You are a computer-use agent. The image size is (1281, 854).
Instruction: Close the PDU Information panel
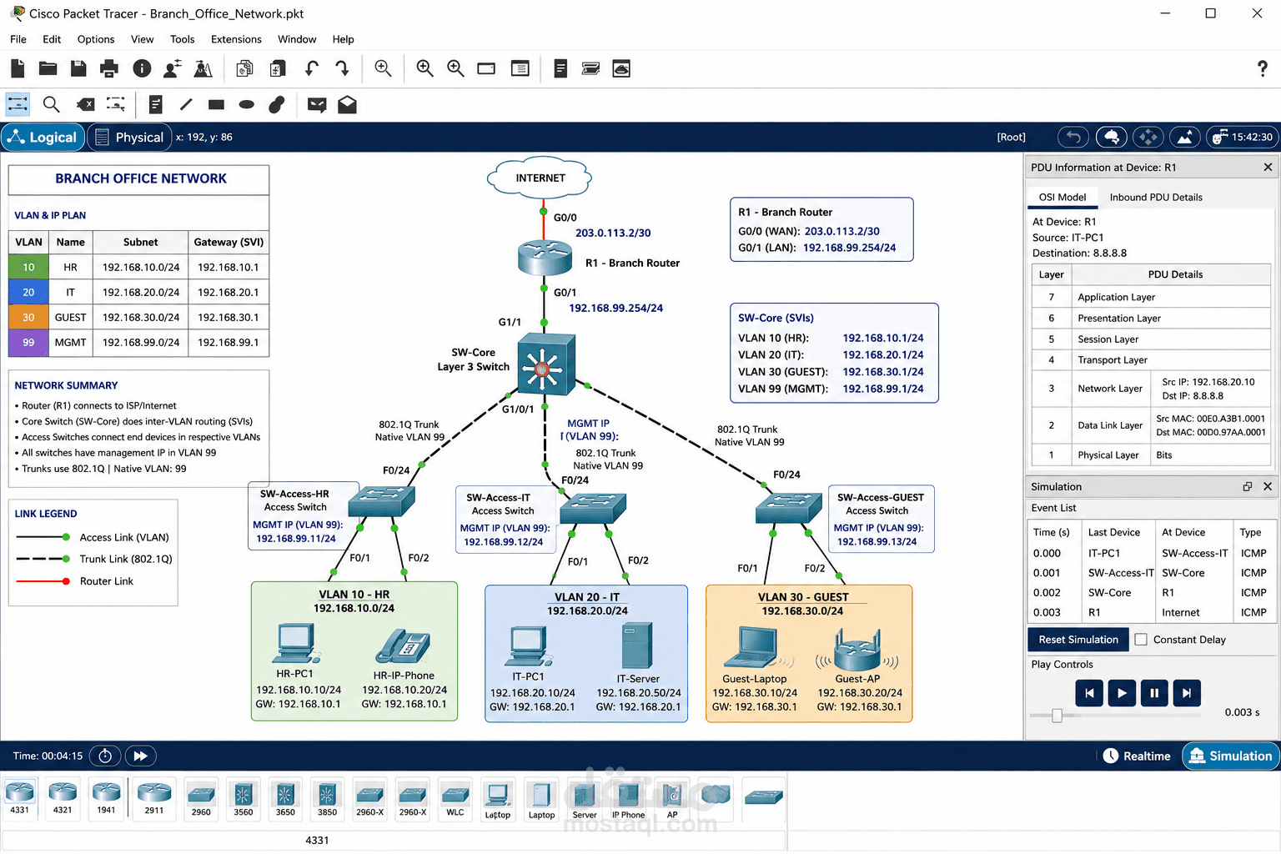click(1268, 167)
